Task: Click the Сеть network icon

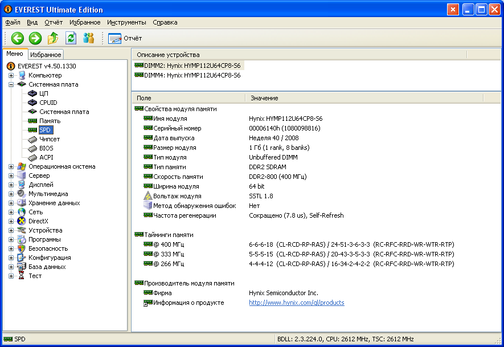Action: click(x=22, y=212)
